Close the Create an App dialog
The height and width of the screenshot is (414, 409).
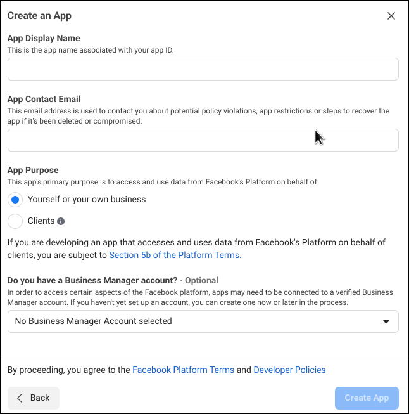click(x=391, y=16)
